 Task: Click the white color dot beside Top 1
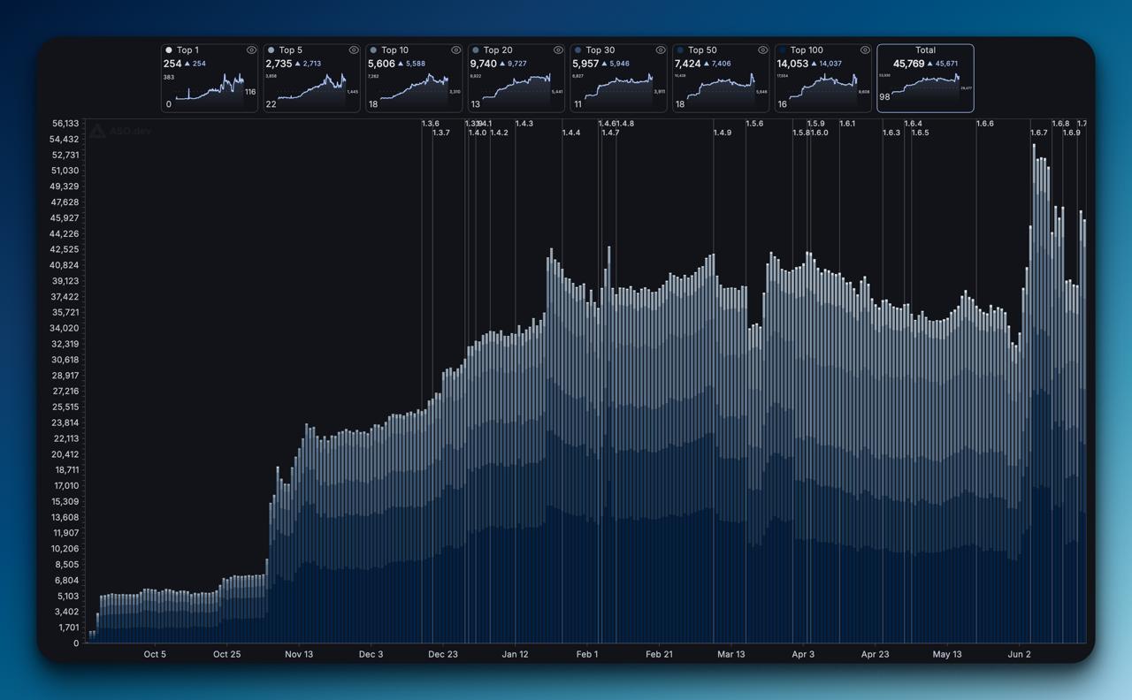(x=169, y=50)
